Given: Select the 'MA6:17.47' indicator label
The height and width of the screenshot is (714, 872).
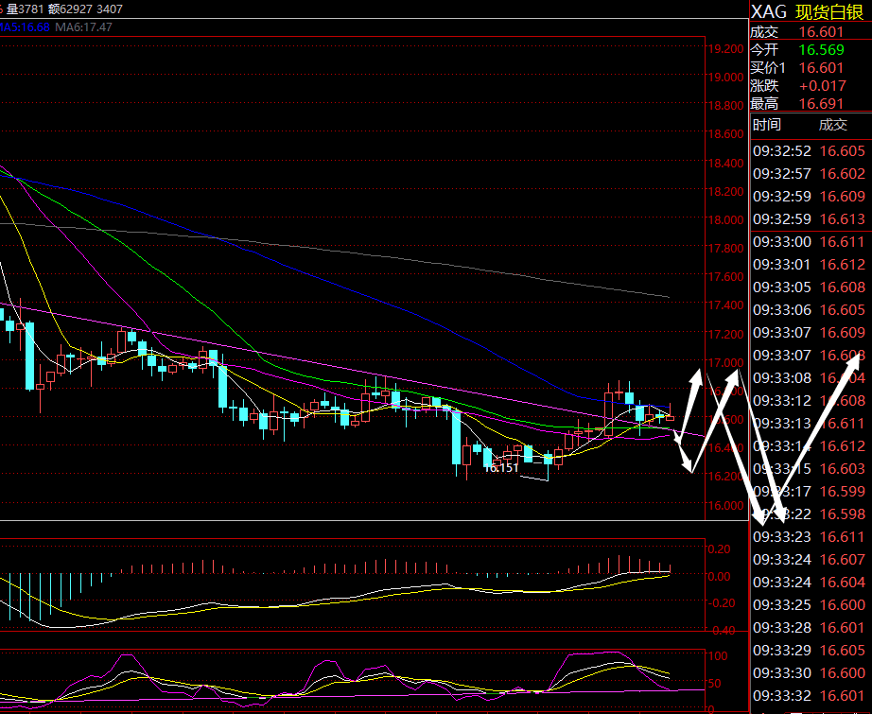Looking at the screenshot, I should (83, 26).
